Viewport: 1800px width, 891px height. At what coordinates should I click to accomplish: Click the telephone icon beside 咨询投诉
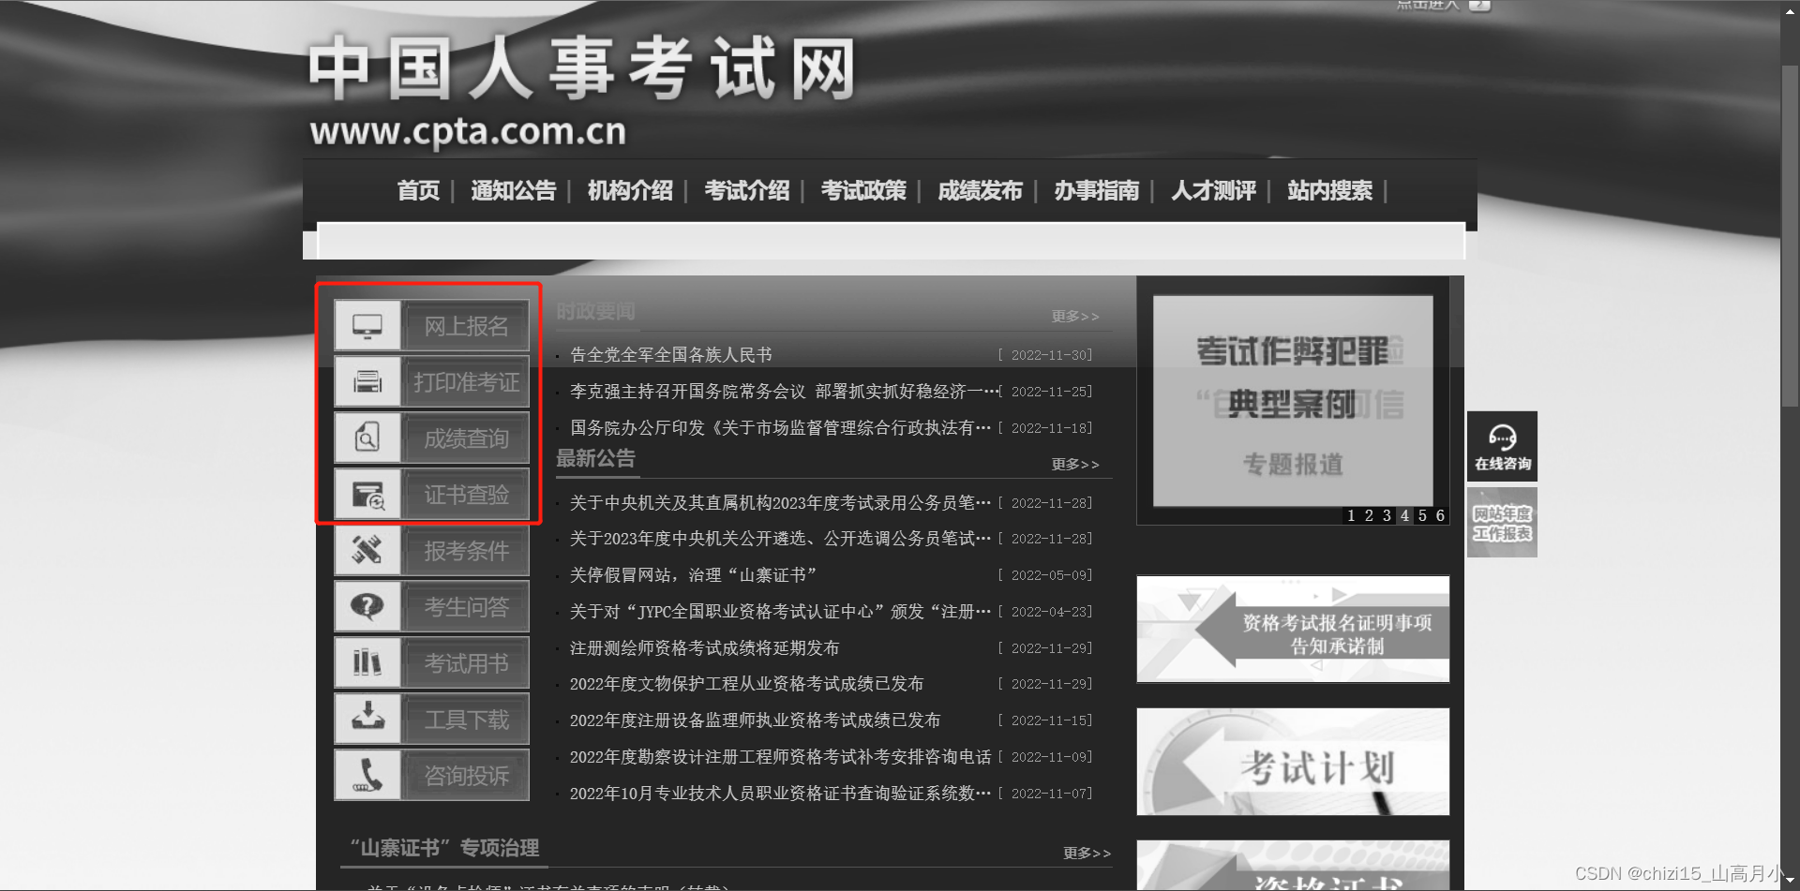367,776
